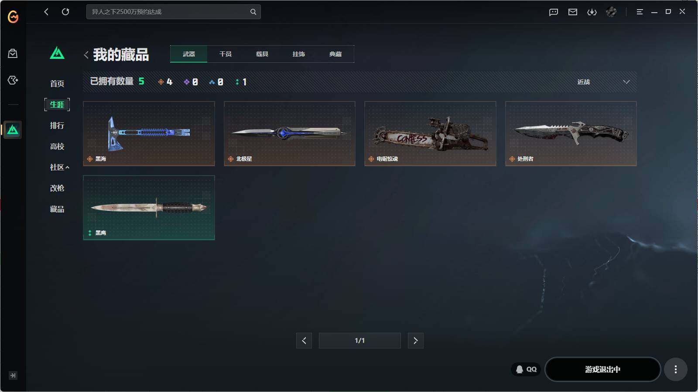698x392 pixels.
Task: Refresh the page with the reload icon
Action: (66, 12)
